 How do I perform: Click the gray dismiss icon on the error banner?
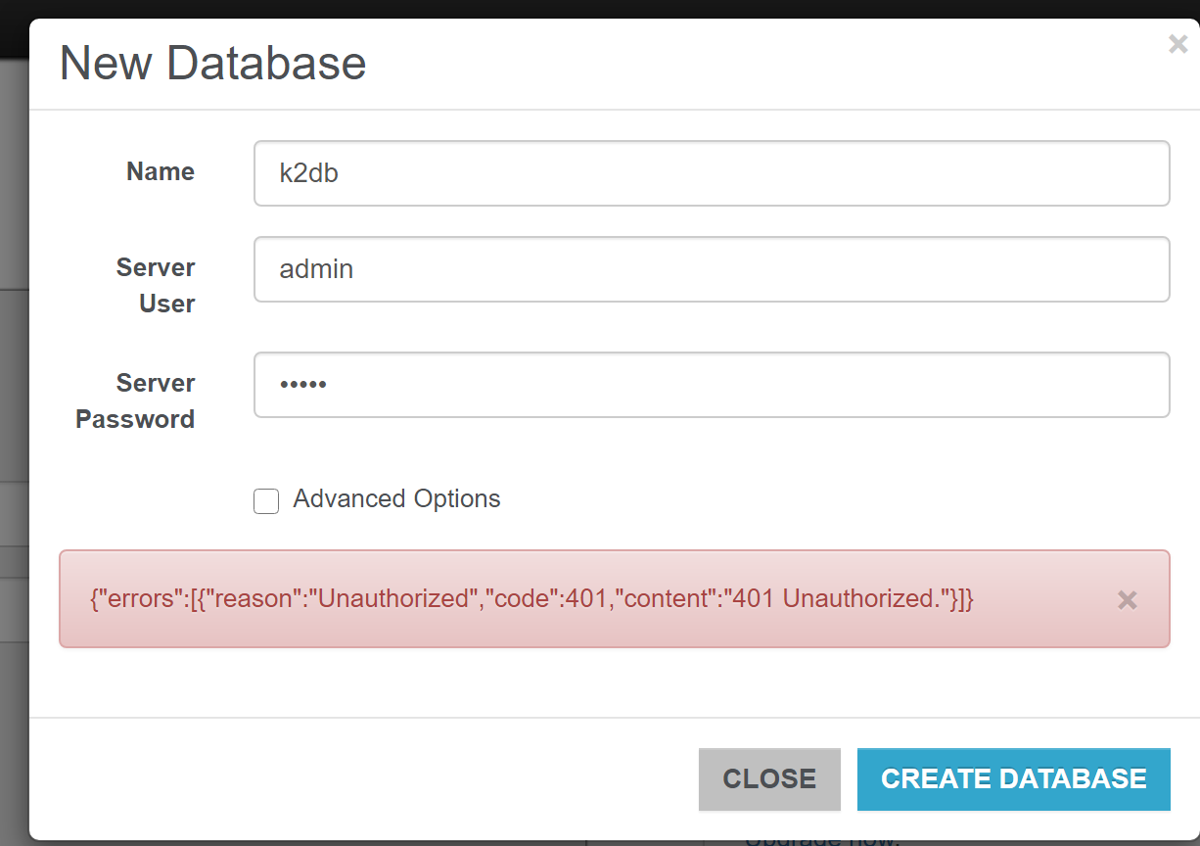pyautogui.click(x=1127, y=599)
